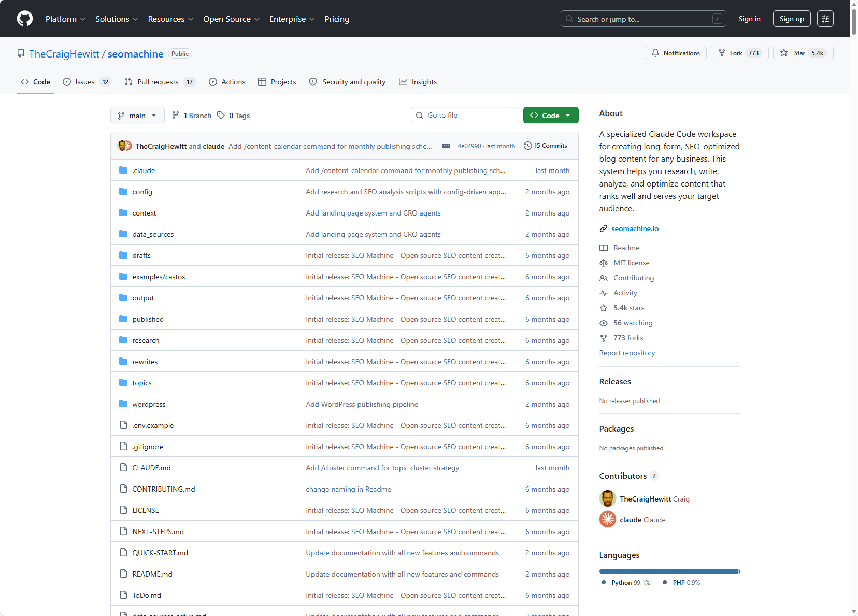
Task: Open the seomachine.io website link
Action: 635,228
